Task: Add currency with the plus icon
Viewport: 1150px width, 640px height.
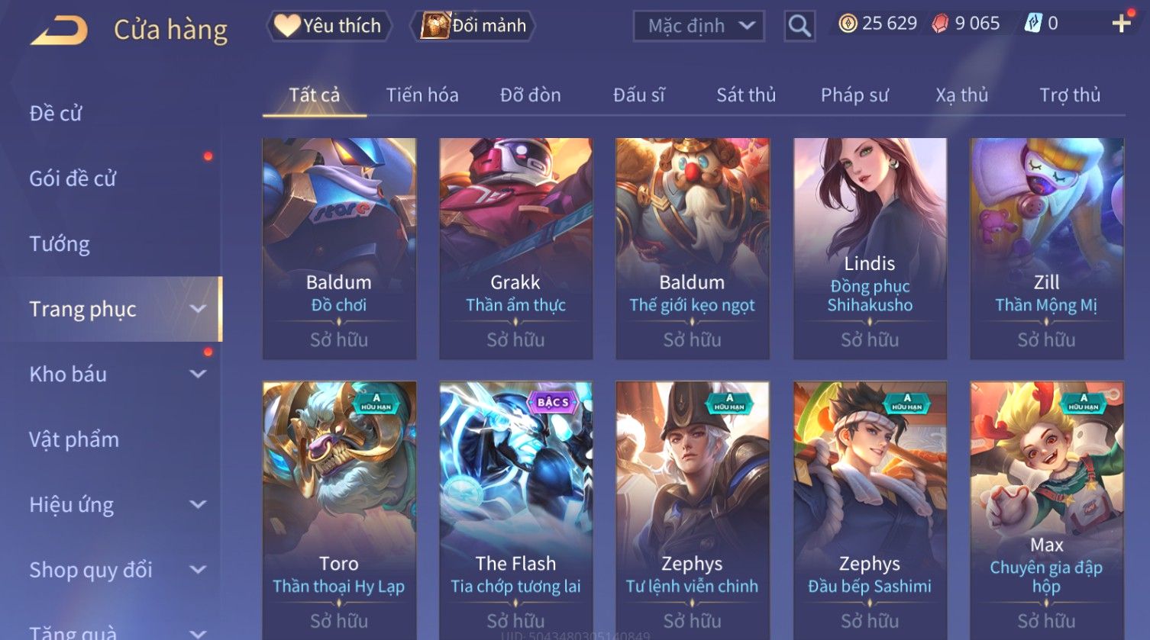Action: [1121, 24]
